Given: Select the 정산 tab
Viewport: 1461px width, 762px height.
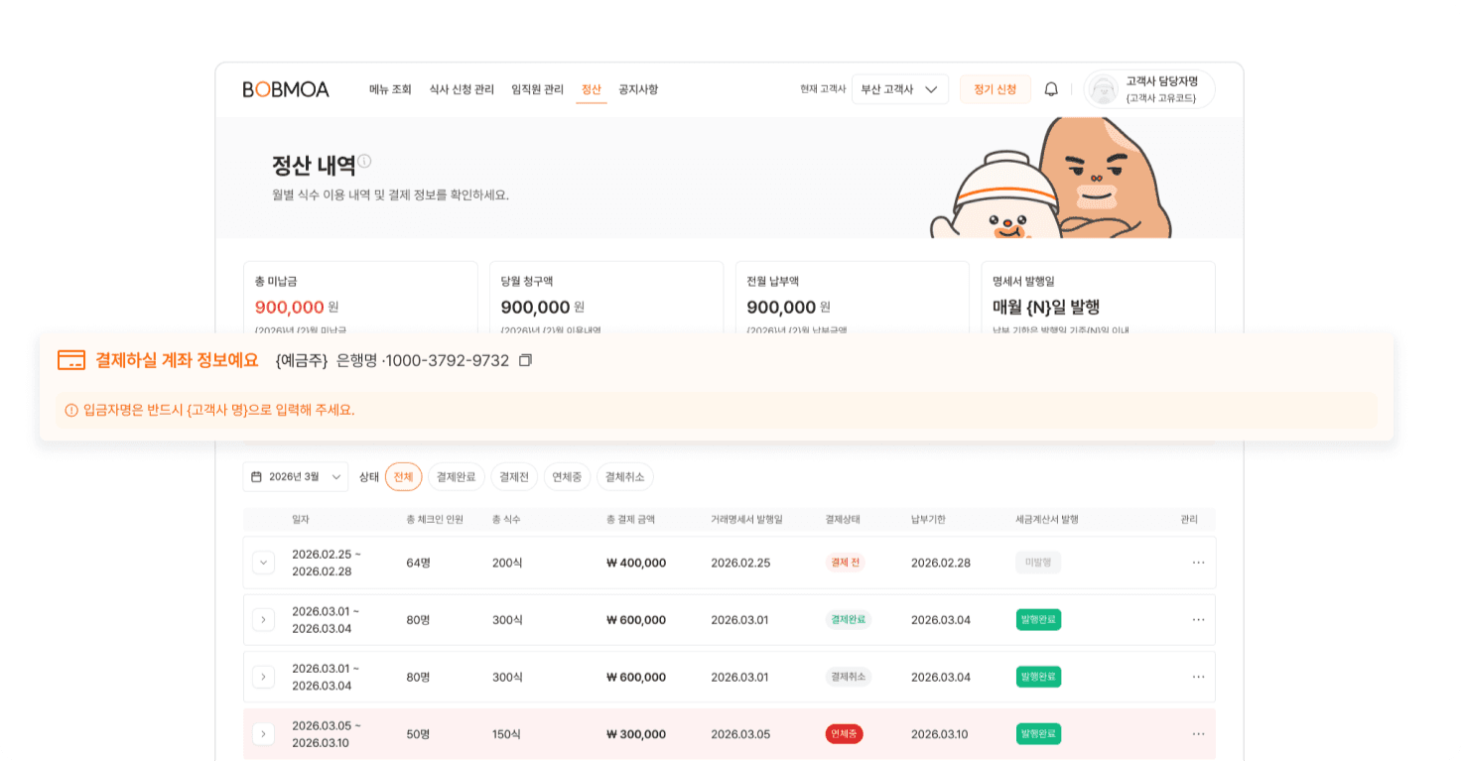Looking at the screenshot, I should 592,89.
